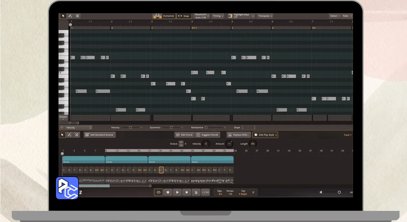Image resolution: width=407 pixels, height=222 pixels.
Task: Select the pencil draw tool in piano roll
Action: (x=70, y=16)
